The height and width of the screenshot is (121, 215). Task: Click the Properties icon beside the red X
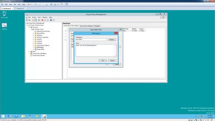pos(45,20)
